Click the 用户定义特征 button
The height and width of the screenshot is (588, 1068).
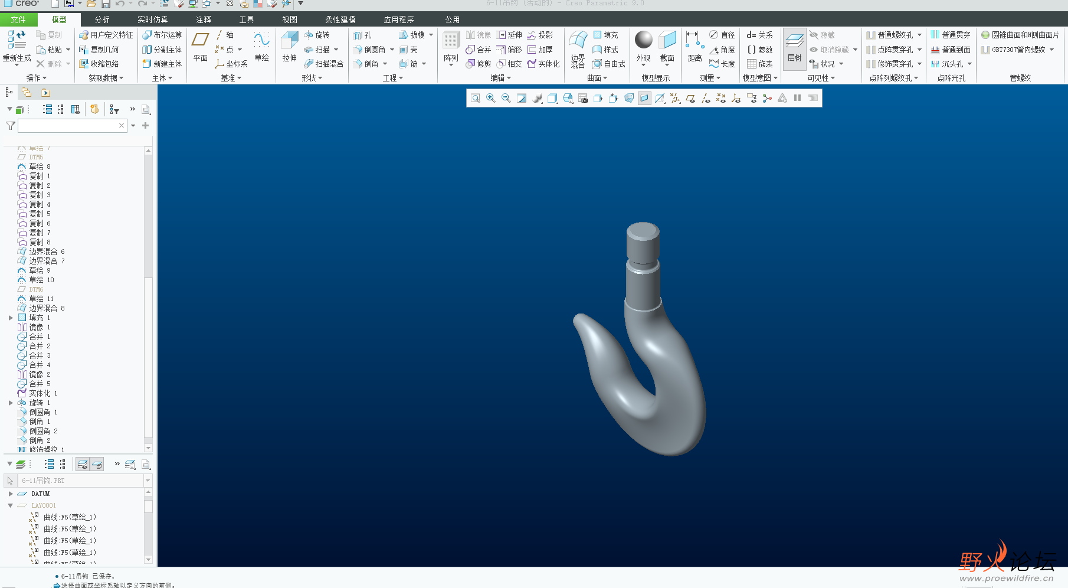107,35
